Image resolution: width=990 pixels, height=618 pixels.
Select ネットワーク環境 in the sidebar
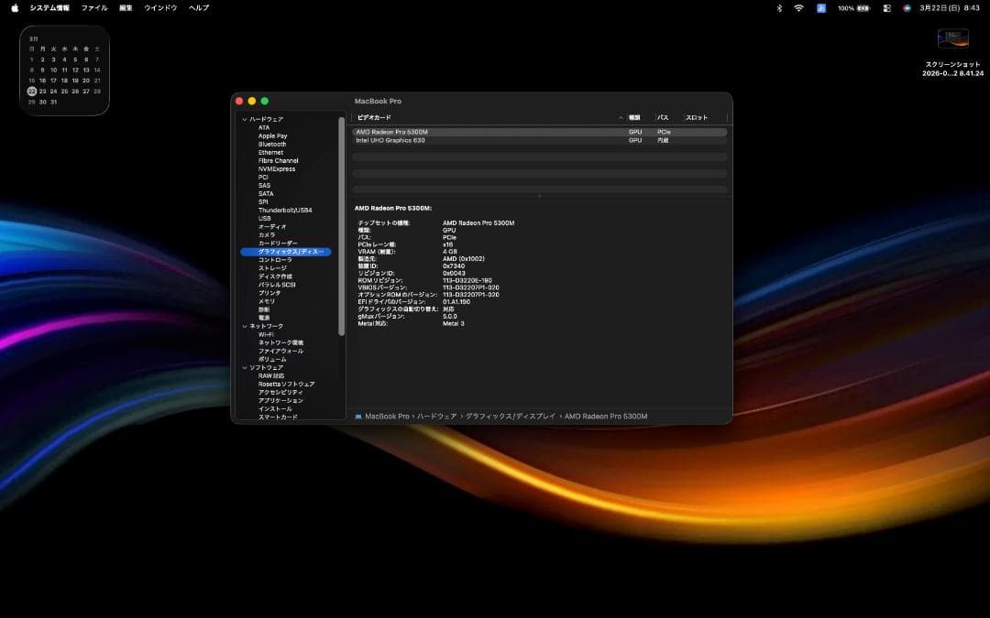coord(281,342)
